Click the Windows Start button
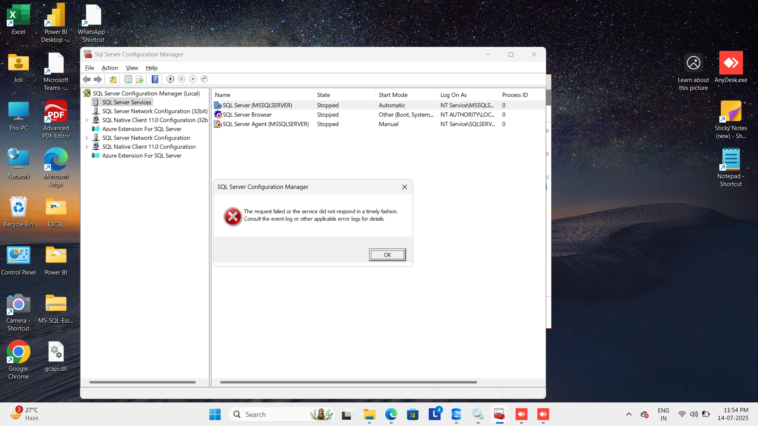The width and height of the screenshot is (758, 426). (x=215, y=415)
